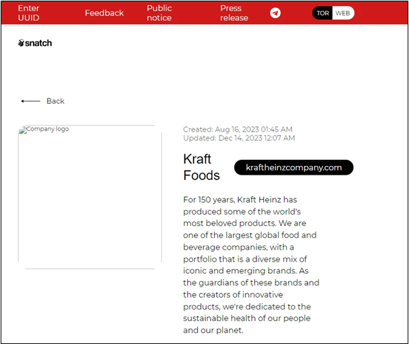Viewport: 409px width, 344px height.
Task: Open Enter UUID in the top bar
Action: tap(28, 13)
